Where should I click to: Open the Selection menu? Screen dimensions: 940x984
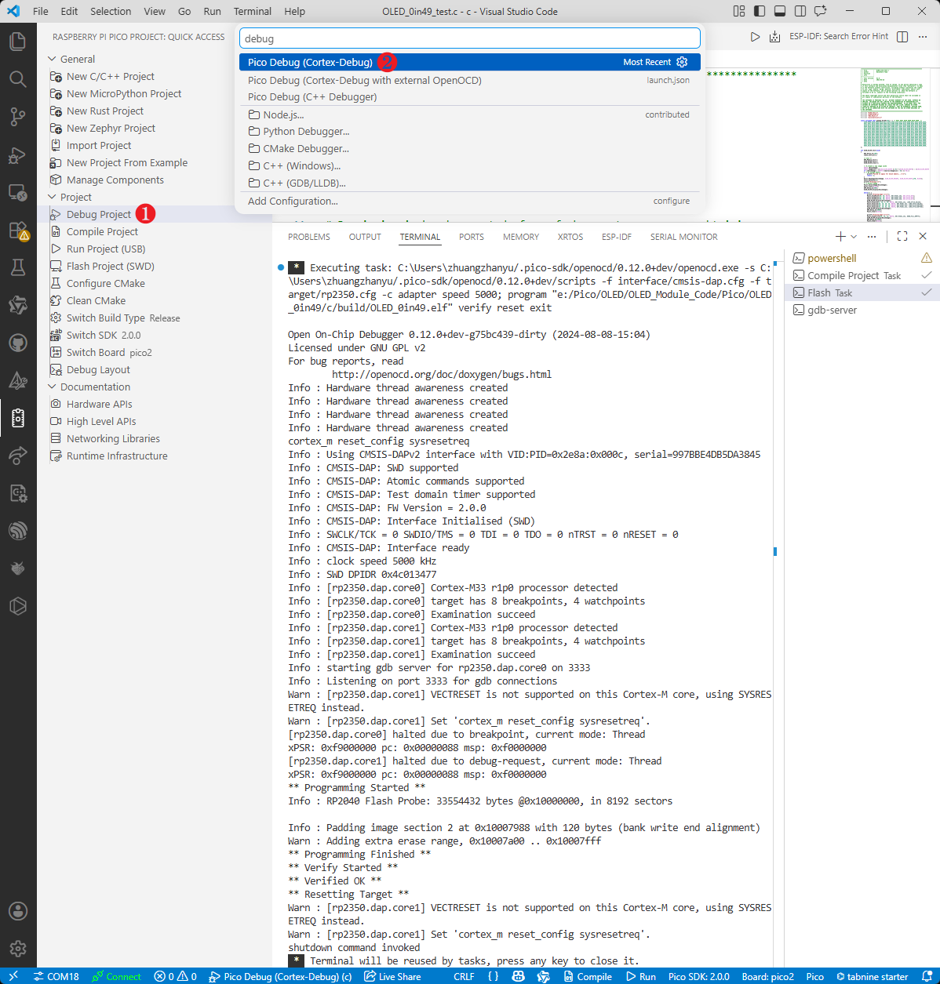(111, 11)
